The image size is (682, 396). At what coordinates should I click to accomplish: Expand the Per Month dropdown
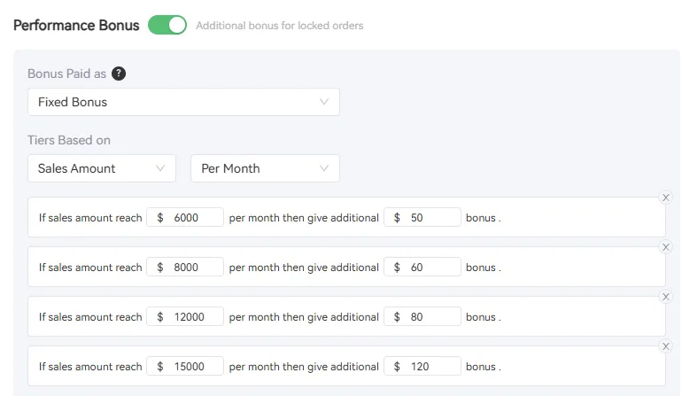click(x=264, y=168)
